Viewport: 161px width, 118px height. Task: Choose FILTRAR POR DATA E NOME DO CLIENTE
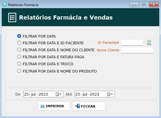19,50
